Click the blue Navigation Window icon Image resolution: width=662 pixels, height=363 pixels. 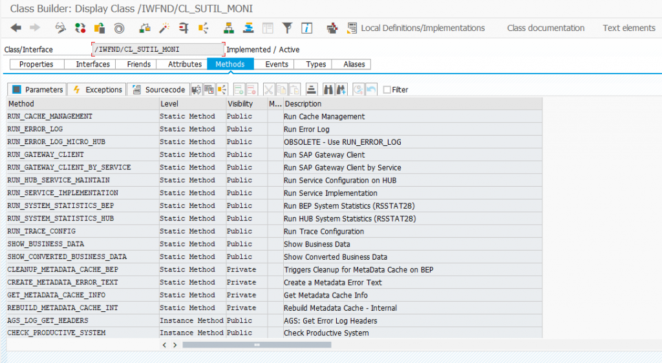click(x=248, y=28)
